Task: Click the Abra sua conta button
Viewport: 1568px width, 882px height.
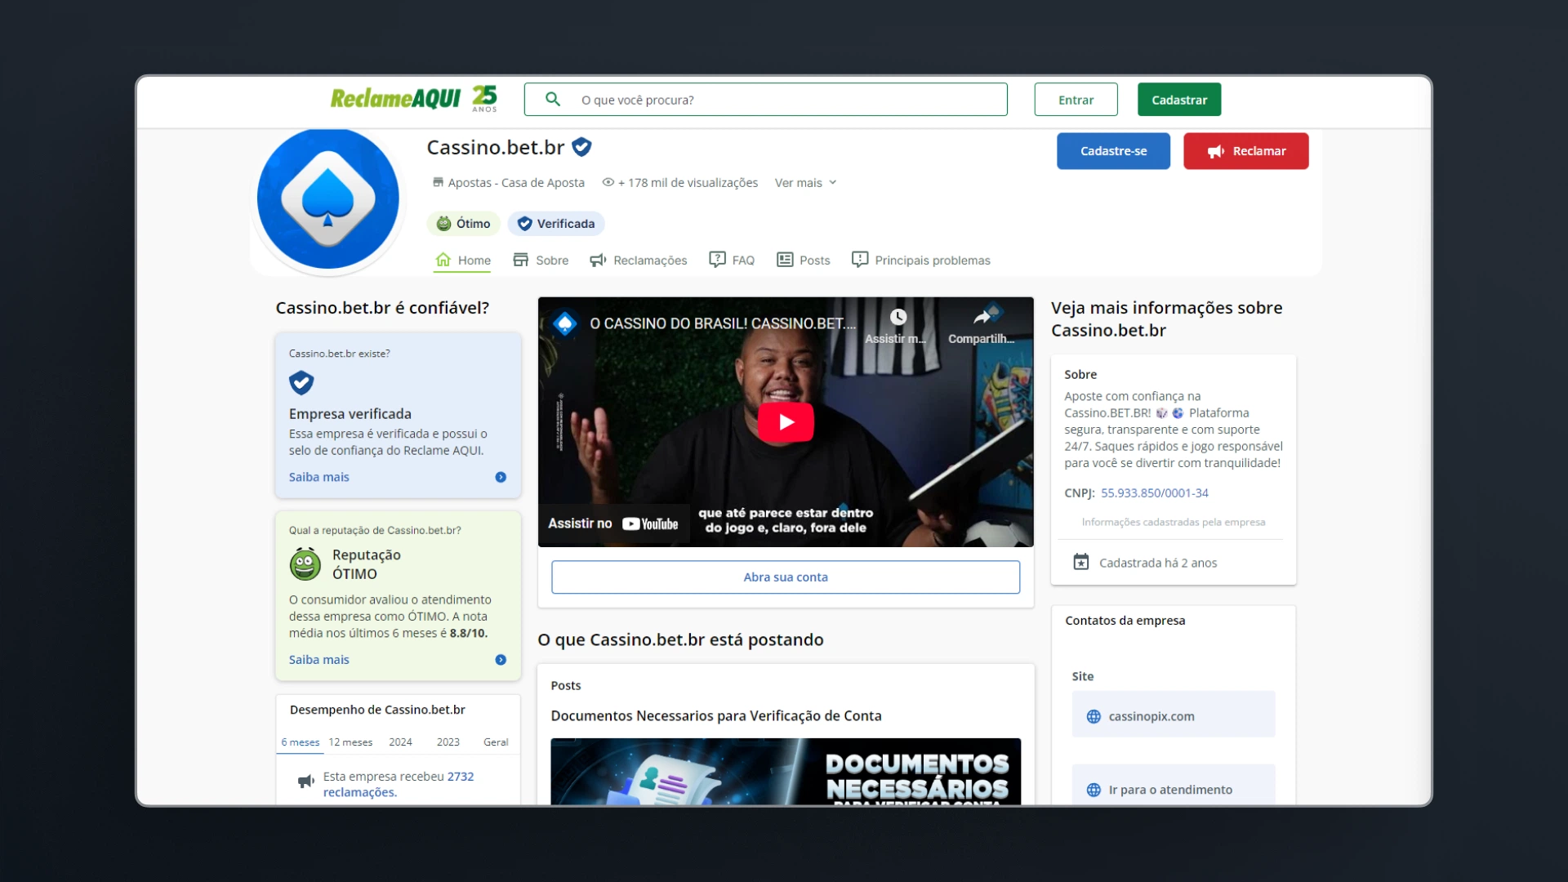Action: click(x=785, y=577)
